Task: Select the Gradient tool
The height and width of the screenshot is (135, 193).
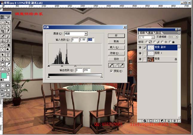Action: pos(8,45)
